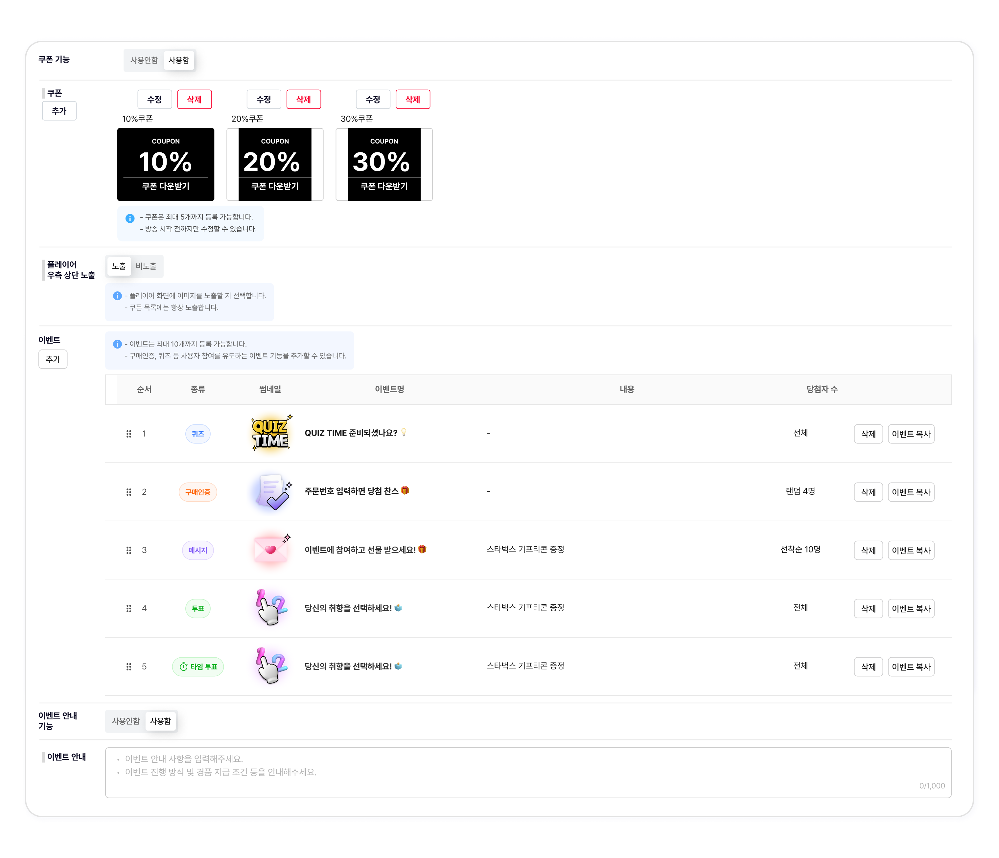This screenshot has height=858, width=999.
Task: Set event guide feature to 사용안함
Action: coord(126,721)
